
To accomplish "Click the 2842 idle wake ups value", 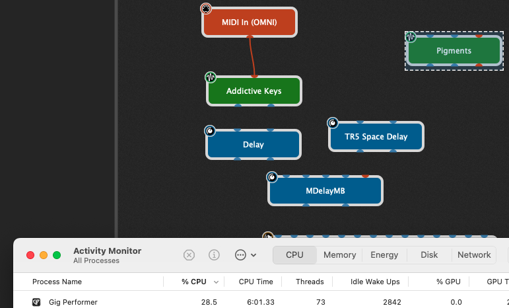I will point(391,302).
